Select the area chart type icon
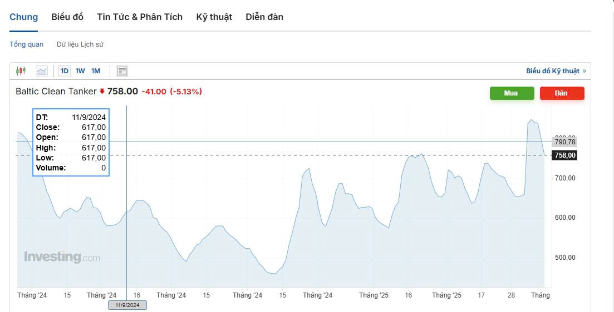The image size is (614, 312). point(42,71)
